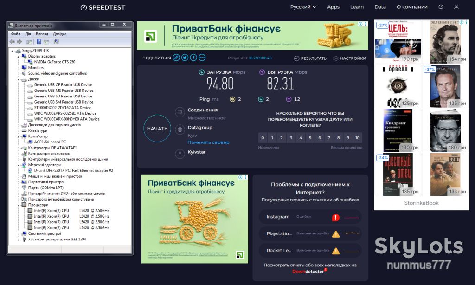Screen dimensions: 475x285
Task: Rate Kyivstar recommendation as 3
Action: point(291,138)
